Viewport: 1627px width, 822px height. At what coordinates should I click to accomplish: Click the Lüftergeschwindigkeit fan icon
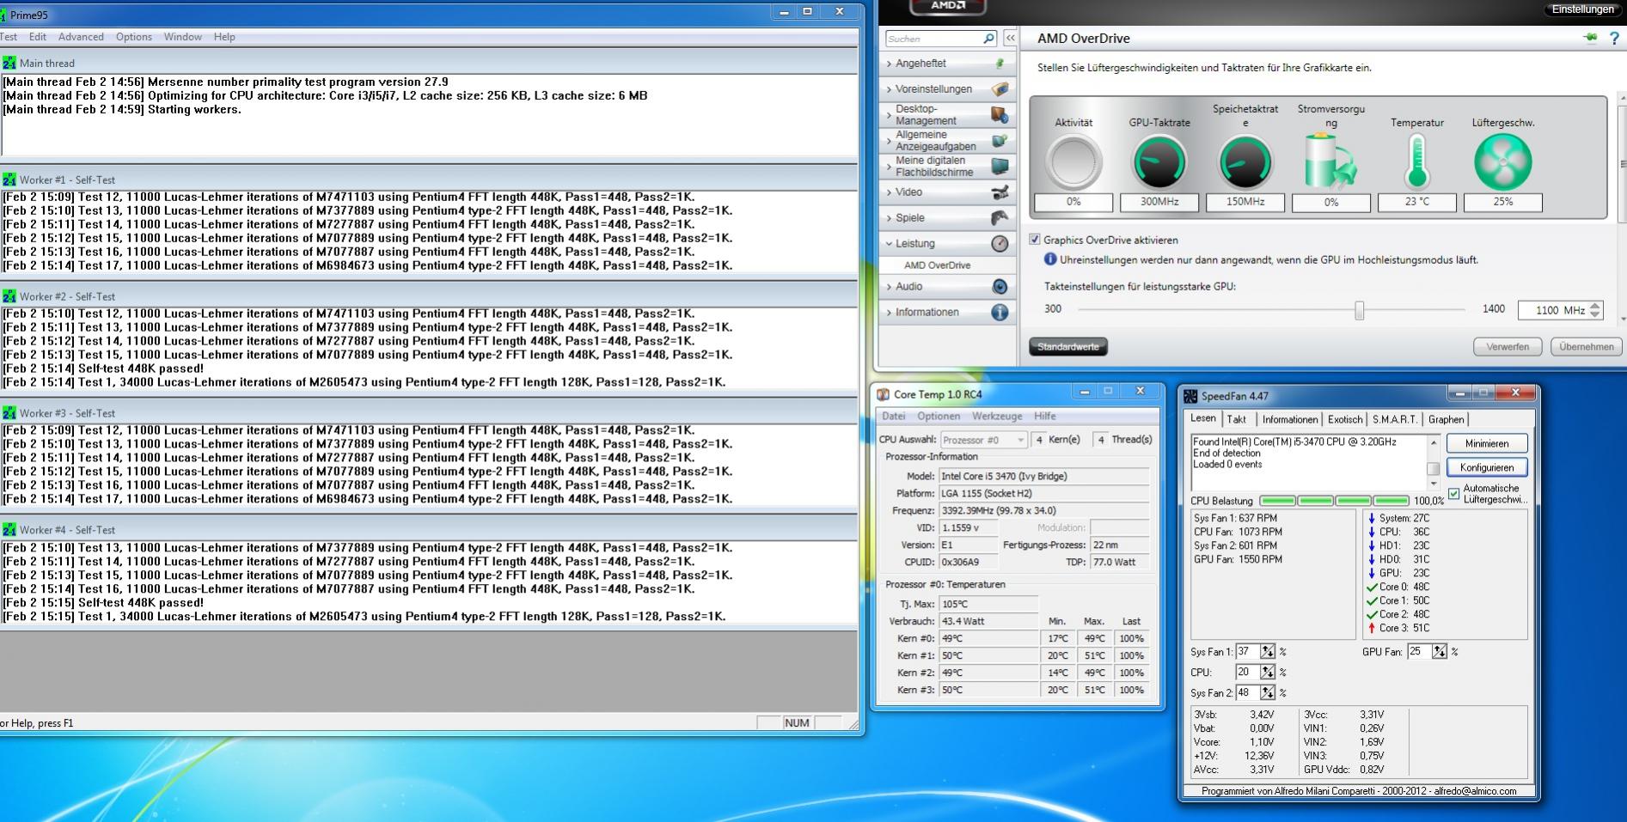(1503, 162)
